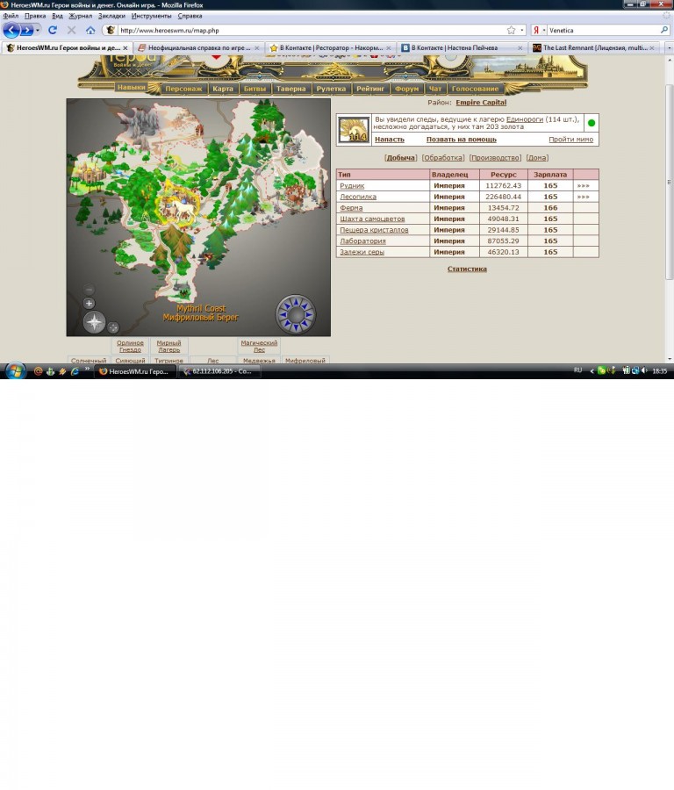Open the Ферма facility link
The height and width of the screenshot is (790, 674).
351,207
